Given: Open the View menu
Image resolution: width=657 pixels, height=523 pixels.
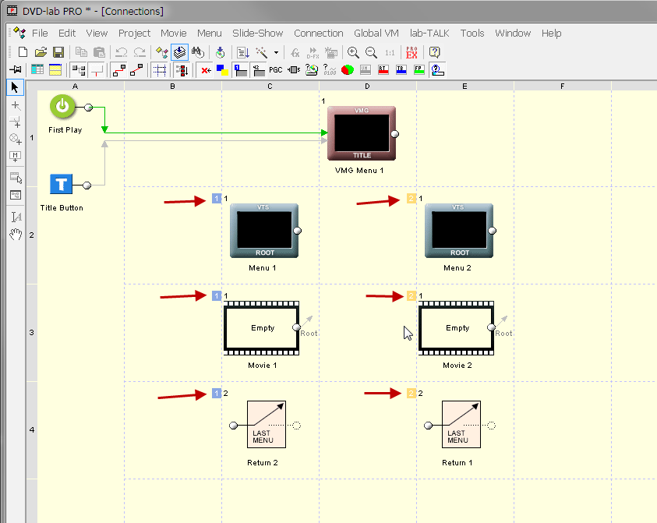Looking at the screenshot, I should pyautogui.click(x=97, y=33).
